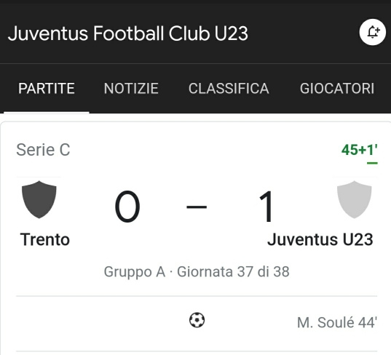Click the soccer ball goal icon

pos(197,320)
